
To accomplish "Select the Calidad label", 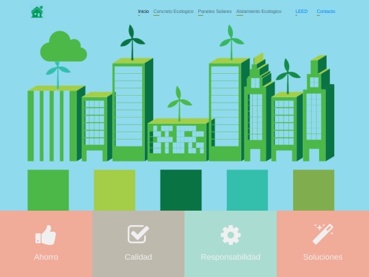I will point(138,257).
